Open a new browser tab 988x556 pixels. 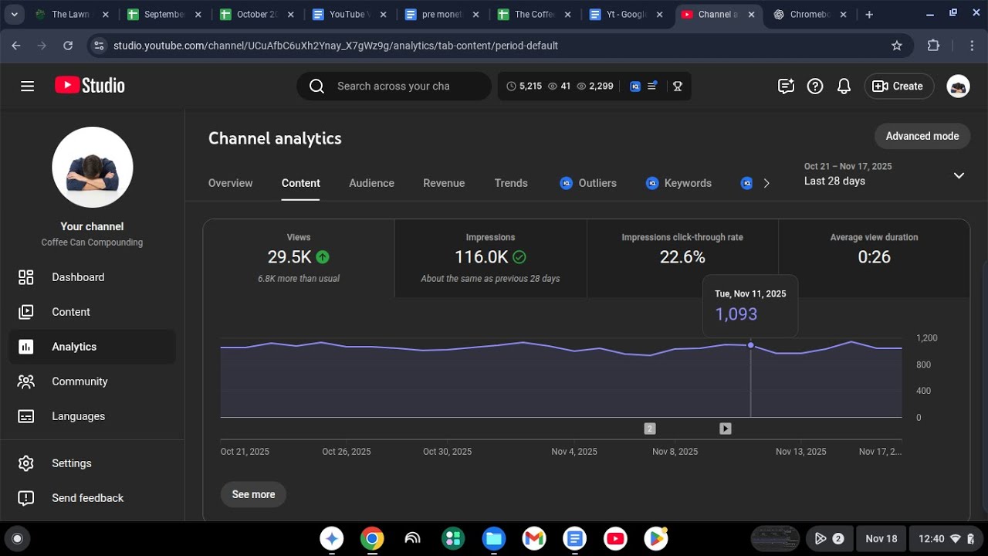[x=869, y=15]
